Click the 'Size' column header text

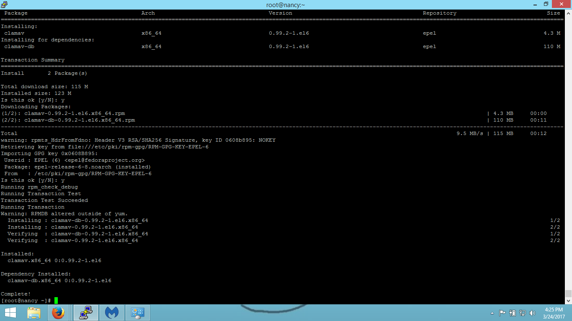coord(554,13)
